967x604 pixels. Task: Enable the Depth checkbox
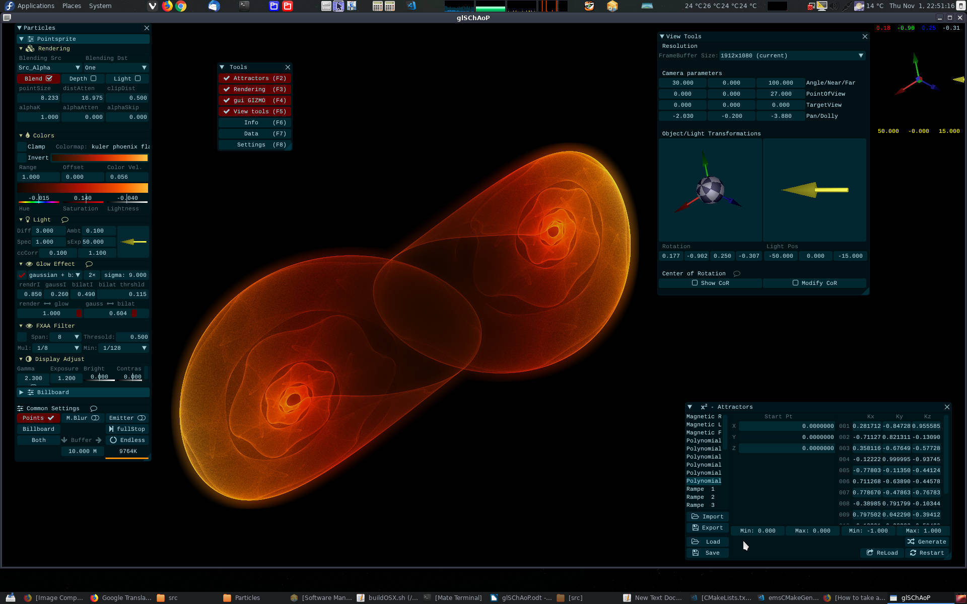pyautogui.click(x=93, y=79)
